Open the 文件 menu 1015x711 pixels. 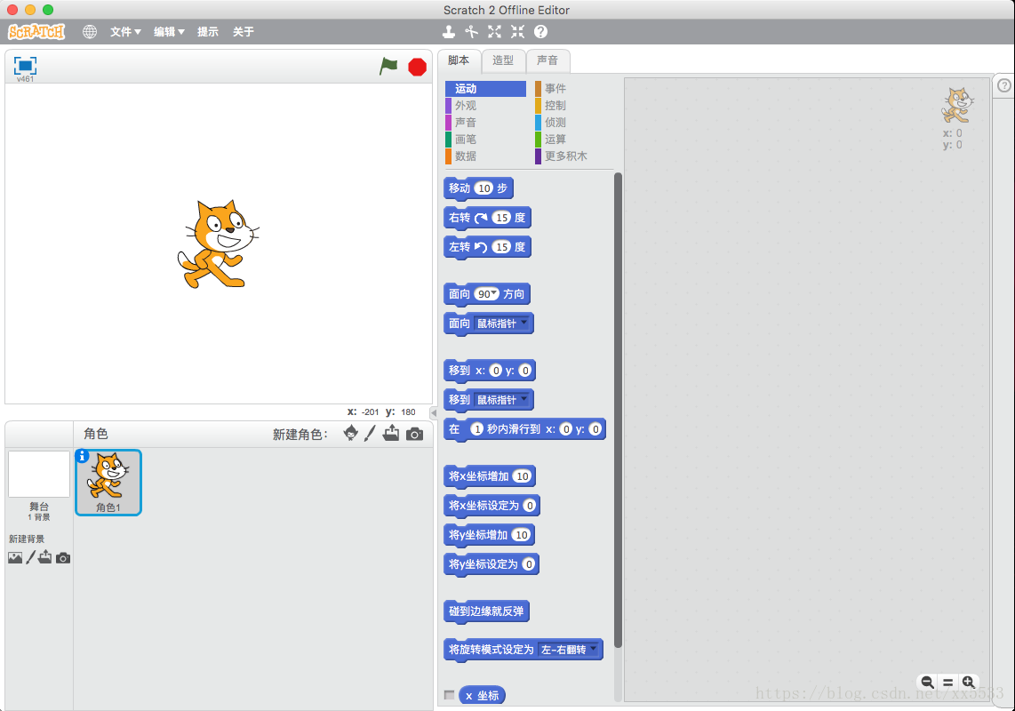pyautogui.click(x=125, y=32)
